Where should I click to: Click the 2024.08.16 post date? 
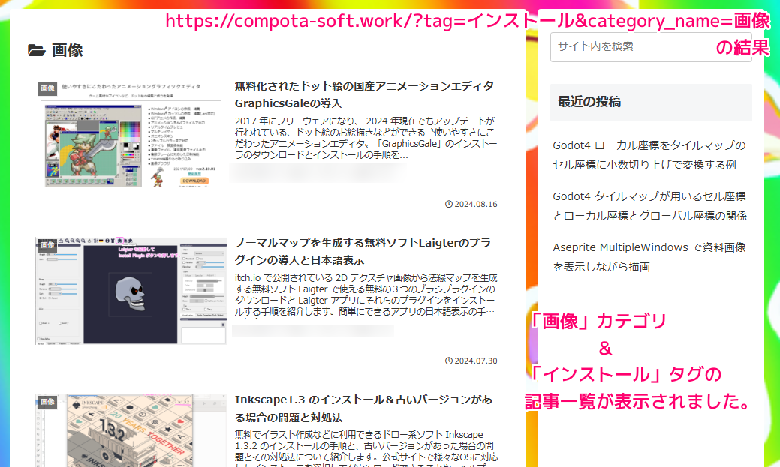point(471,204)
